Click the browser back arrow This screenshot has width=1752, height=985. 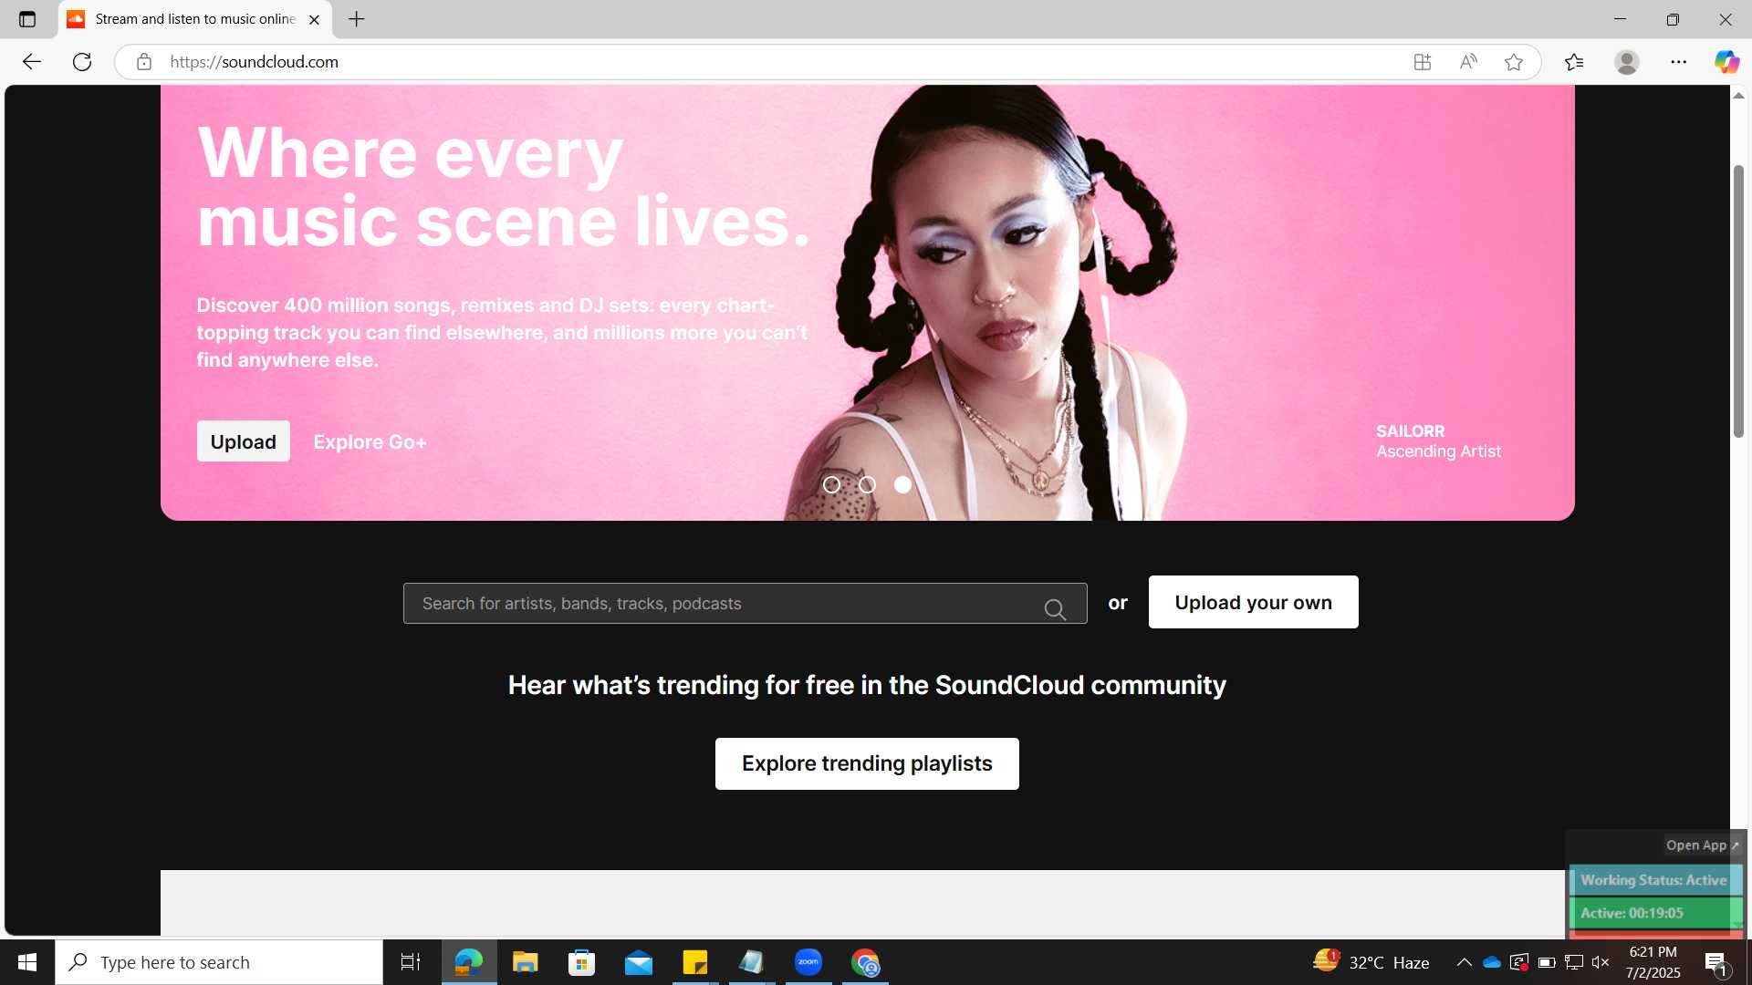coord(32,62)
